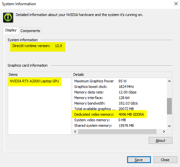Select the Dedicated video memory row
This screenshot has width=180, height=167.
click(x=120, y=114)
